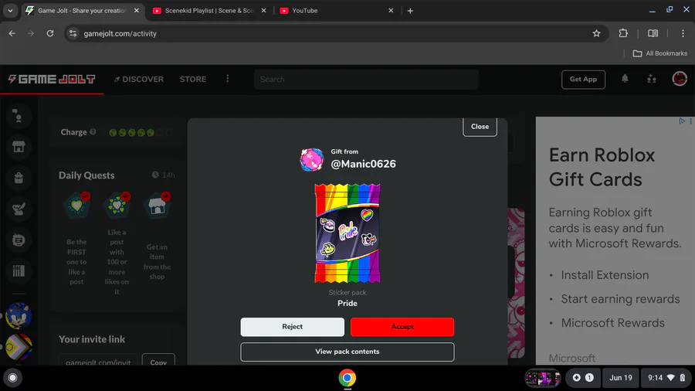Bookmark this page with star icon
The image size is (695, 391).
click(x=597, y=33)
